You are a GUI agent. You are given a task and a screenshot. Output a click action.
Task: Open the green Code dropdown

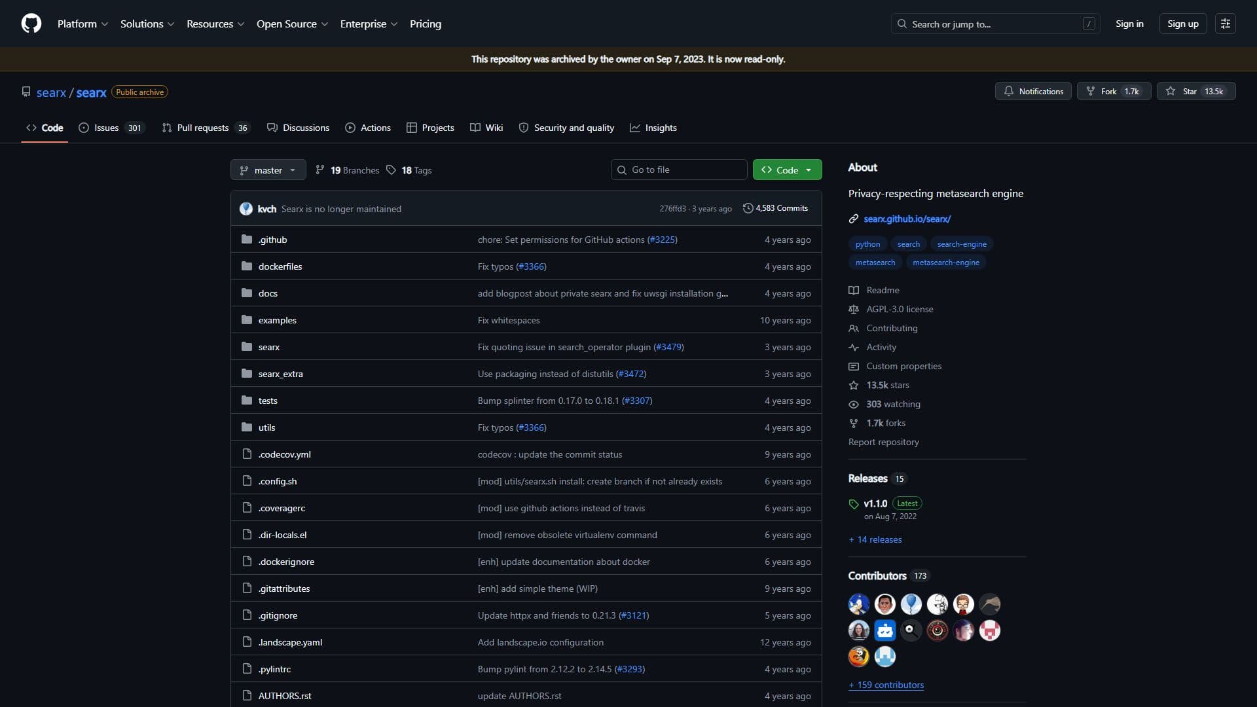pos(787,170)
